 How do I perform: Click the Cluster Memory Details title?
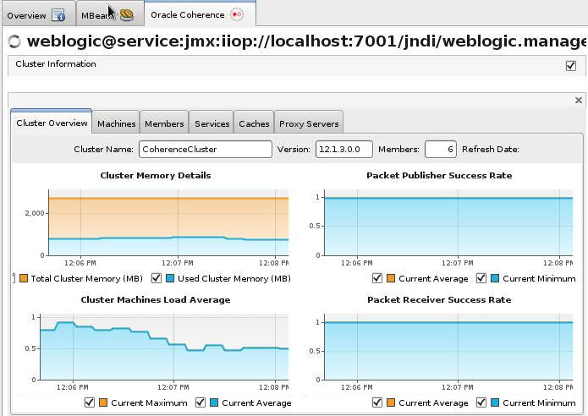point(156,175)
